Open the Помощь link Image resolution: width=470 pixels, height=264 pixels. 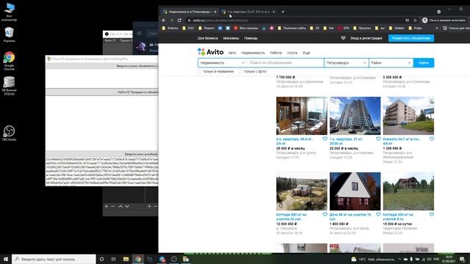[251, 38]
